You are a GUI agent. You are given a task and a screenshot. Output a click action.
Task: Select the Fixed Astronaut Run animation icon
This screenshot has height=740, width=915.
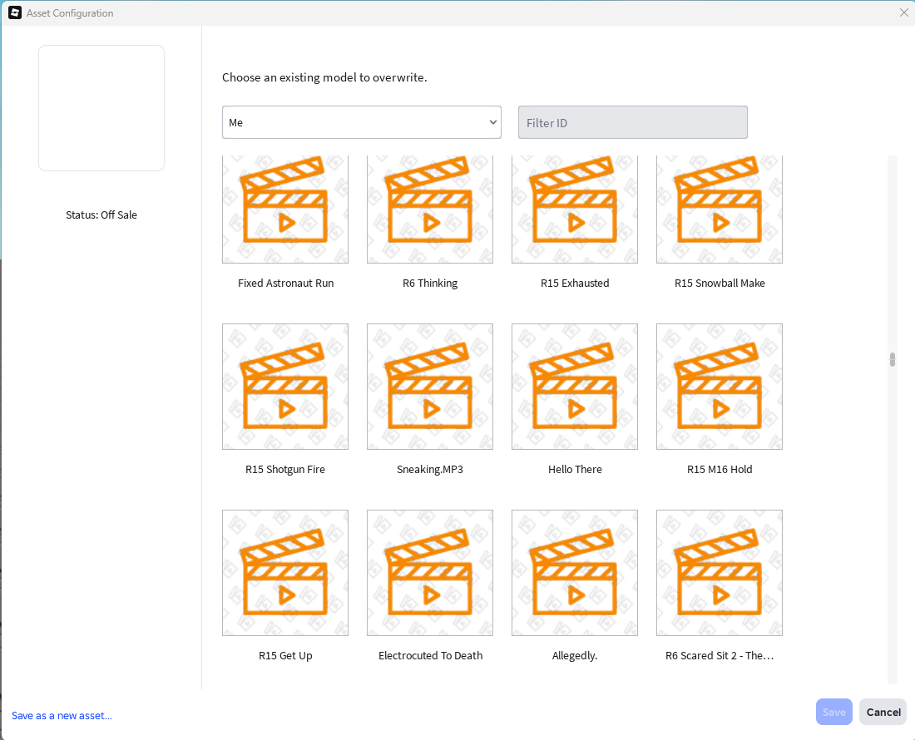coord(285,210)
